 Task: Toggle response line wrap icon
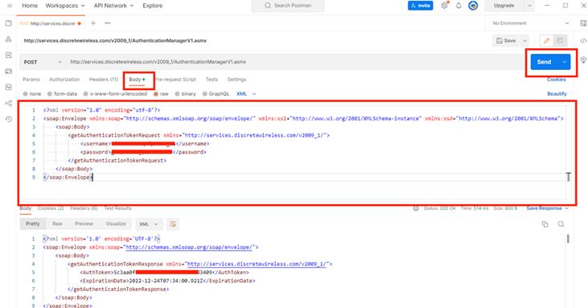[173, 224]
